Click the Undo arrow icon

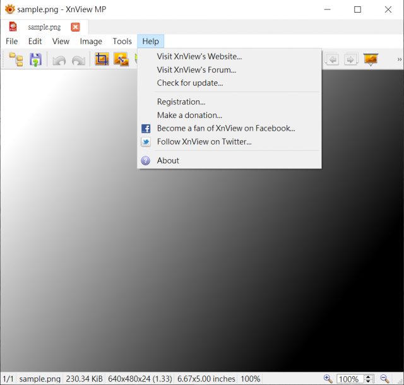click(x=59, y=61)
